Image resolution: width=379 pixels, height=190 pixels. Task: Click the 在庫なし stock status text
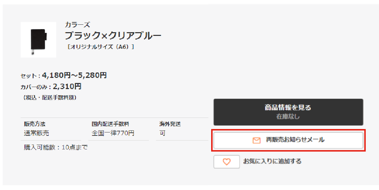tap(288, 117)
